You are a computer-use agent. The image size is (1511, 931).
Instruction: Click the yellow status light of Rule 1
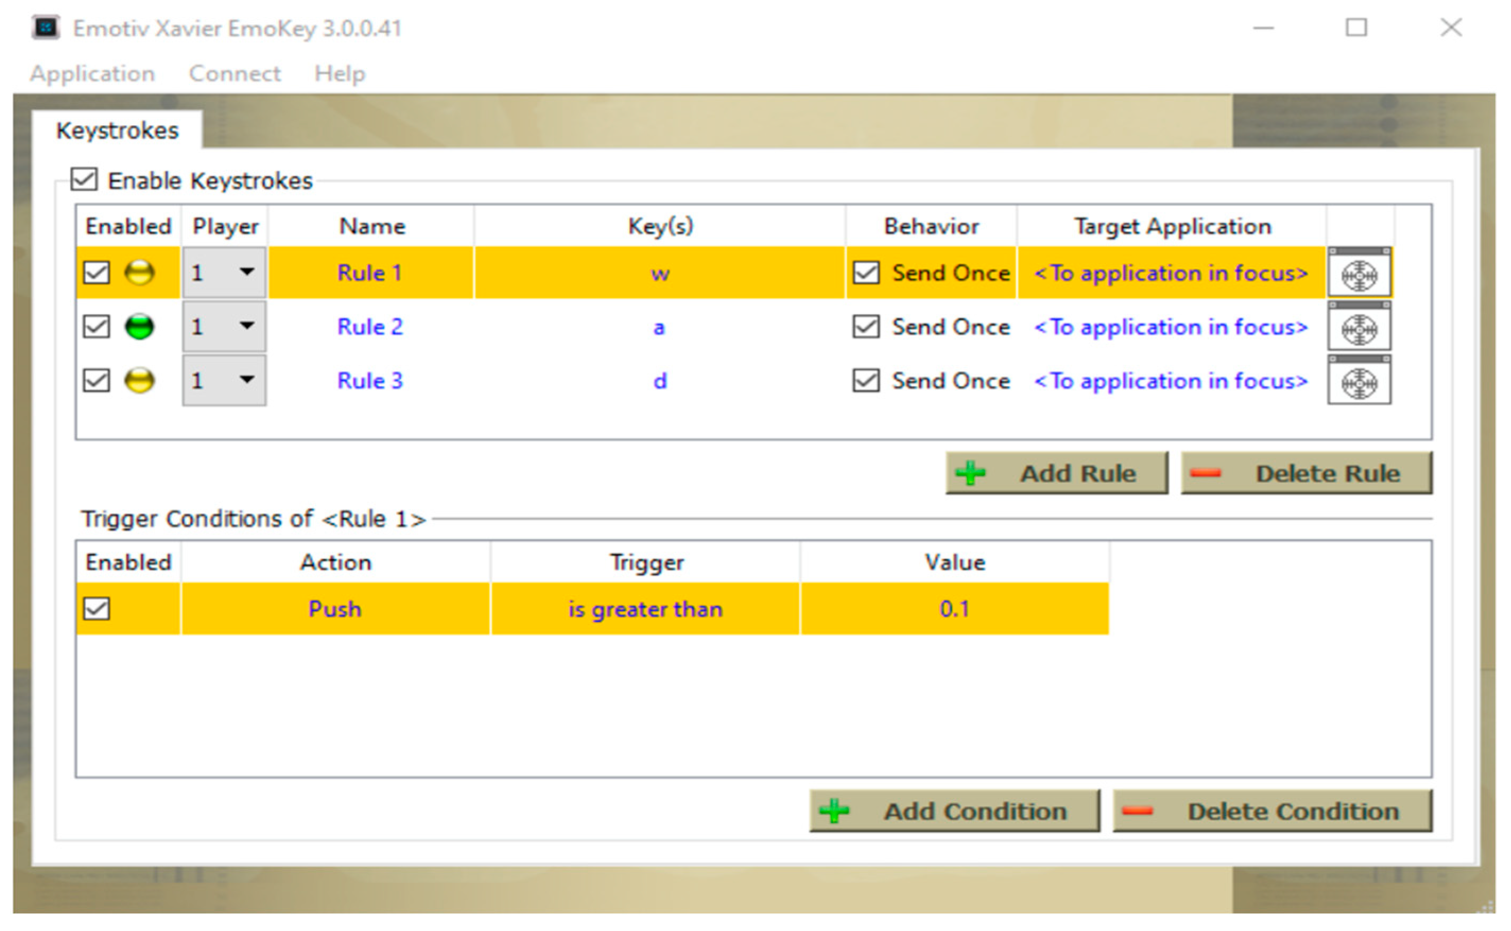click(139, 273)
